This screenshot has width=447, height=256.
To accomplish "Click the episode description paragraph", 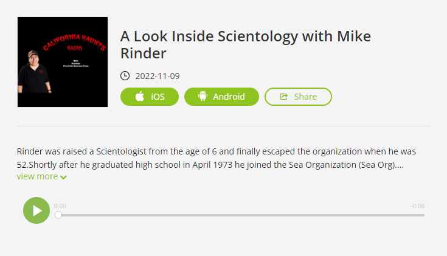I will 217,157.
